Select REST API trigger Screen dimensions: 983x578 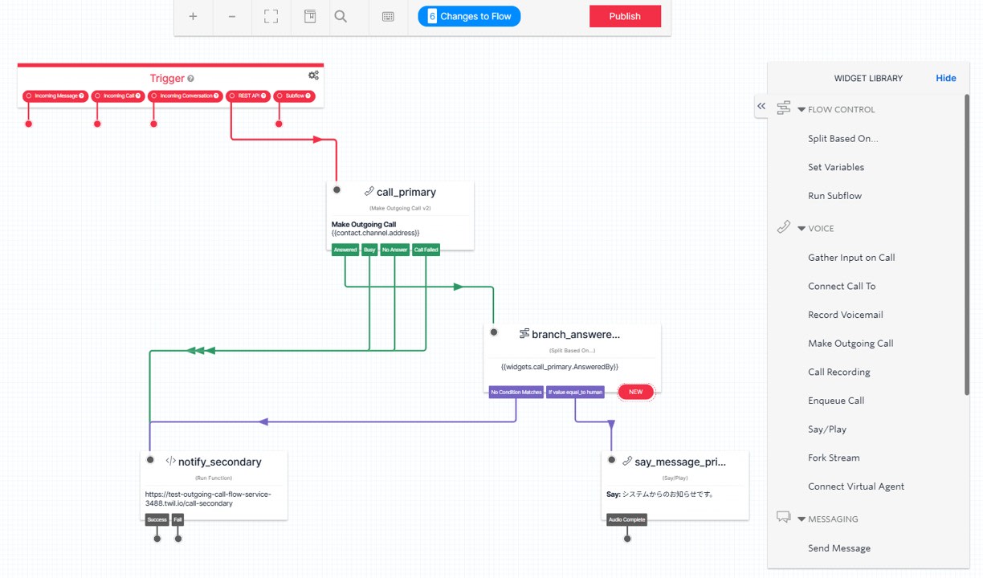coord(248,96)
